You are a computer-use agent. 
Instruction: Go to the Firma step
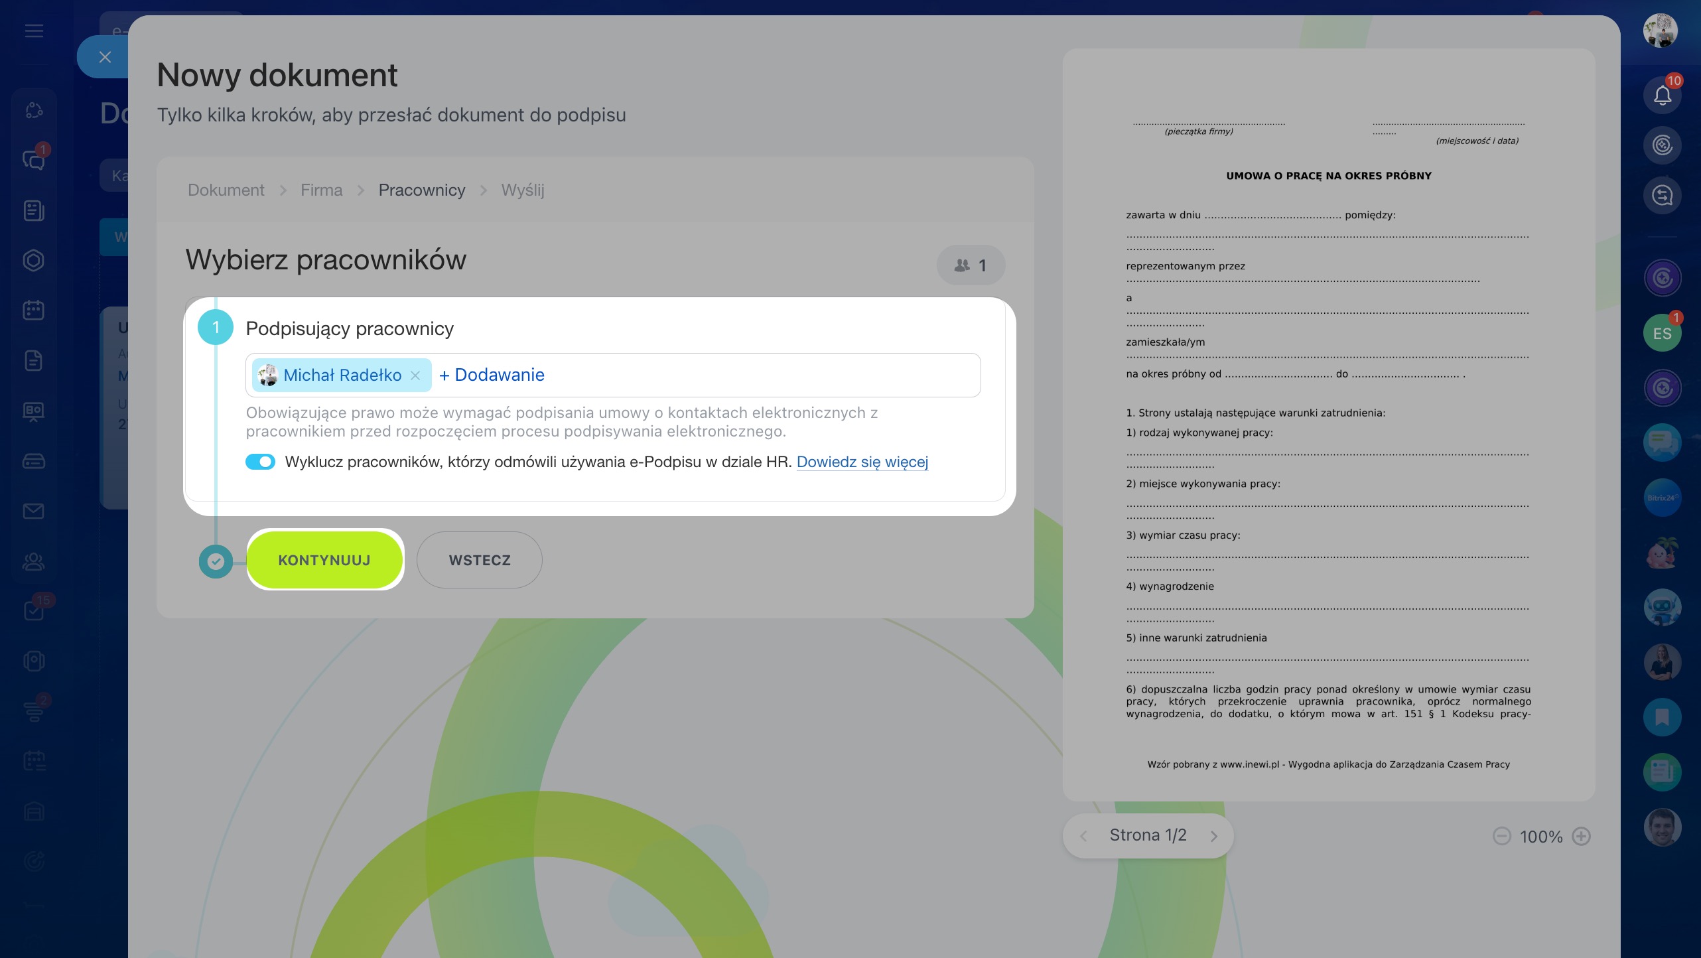tap(321, 190)
